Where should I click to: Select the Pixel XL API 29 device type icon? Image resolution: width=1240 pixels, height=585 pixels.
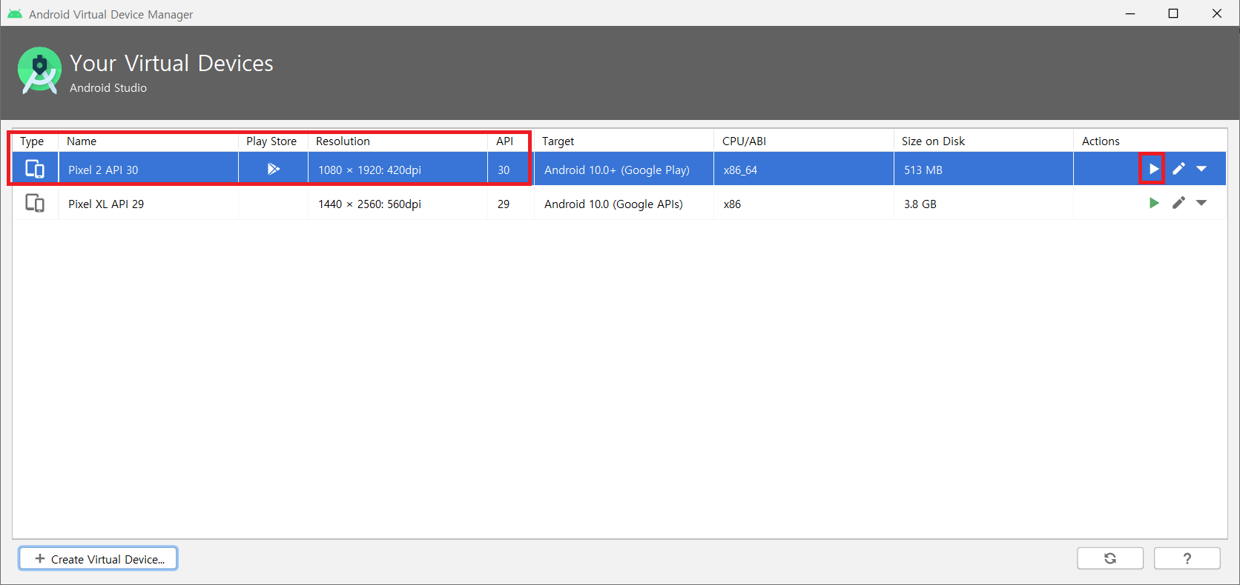[x=35, y=203]
